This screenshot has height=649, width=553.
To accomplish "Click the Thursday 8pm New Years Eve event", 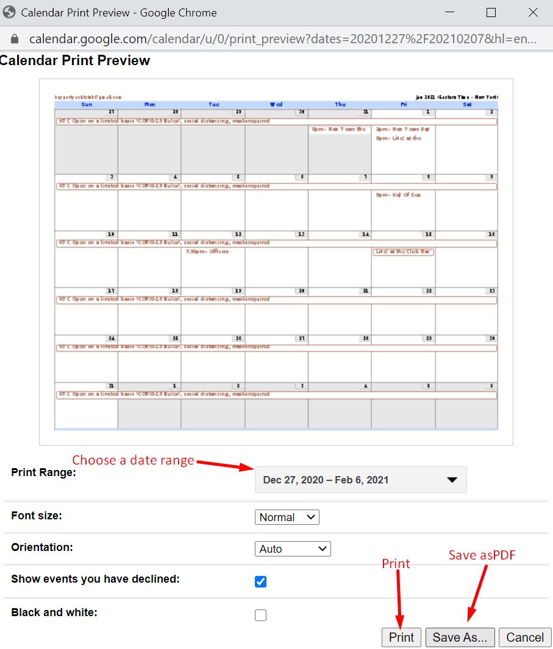I will tap(338, 129).
